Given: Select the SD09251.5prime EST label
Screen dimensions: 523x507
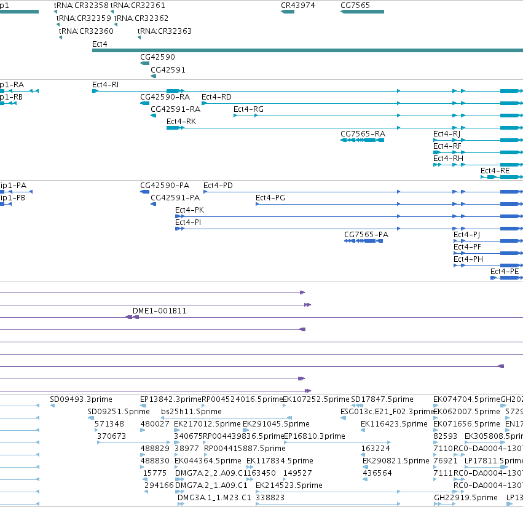Looking at the screenshot, I should [119, 412].
